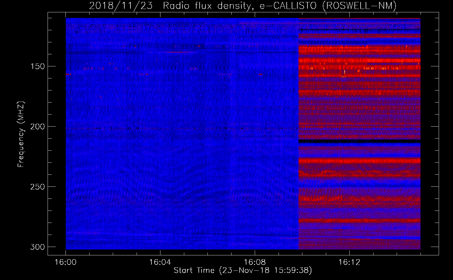Viewport: 453px width, 280px height.
Task: Click the '200' frequency tick label
Action: [x=38, y=127]
